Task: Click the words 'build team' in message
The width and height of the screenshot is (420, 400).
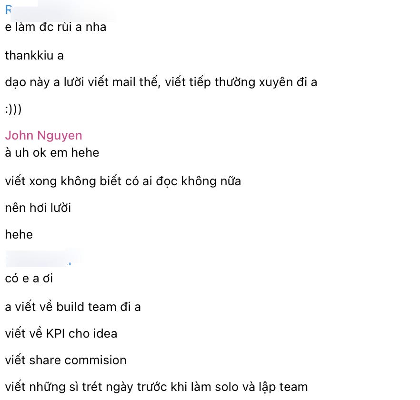Action: (86, 307)
